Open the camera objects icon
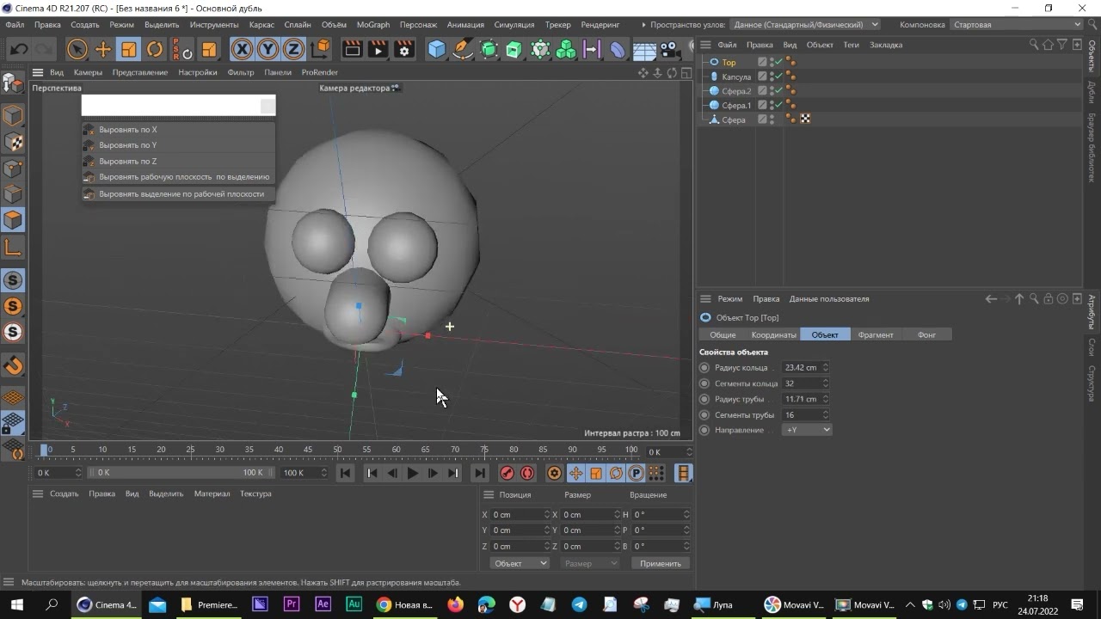This screenshot has height=619, width=1101. (670, 50)
